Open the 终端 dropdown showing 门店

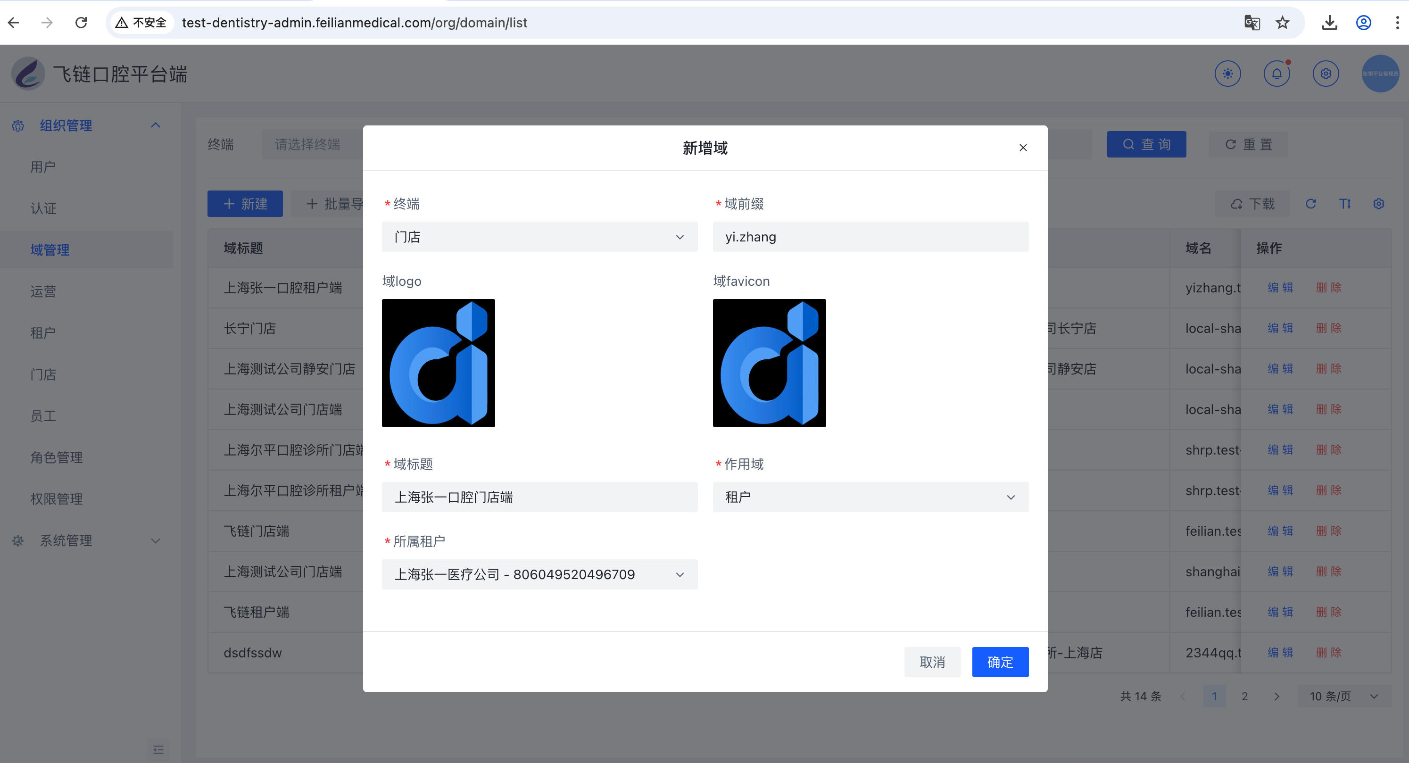(x=539, y=237)
